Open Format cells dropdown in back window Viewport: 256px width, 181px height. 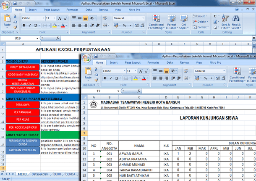pos(201,27)
